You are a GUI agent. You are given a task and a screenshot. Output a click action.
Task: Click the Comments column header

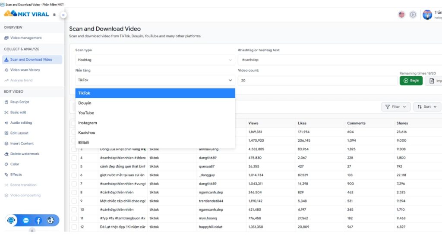coord(356,123)
